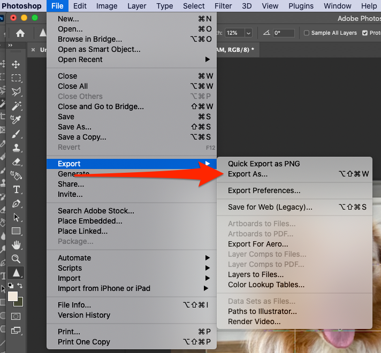Expand the Import submenu

132,278
